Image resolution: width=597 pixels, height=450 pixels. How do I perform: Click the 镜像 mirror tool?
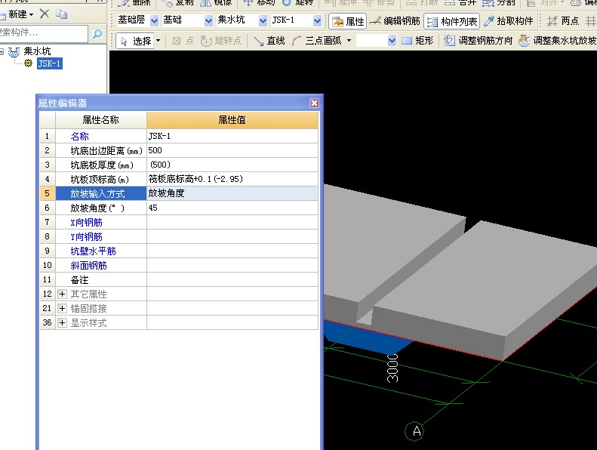click(217, 3)
